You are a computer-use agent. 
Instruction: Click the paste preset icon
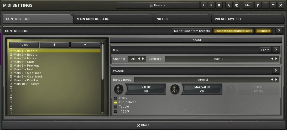pos(237,5)
